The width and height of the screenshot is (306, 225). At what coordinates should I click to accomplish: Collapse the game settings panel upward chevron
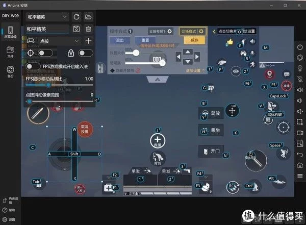tap(158, 79)
